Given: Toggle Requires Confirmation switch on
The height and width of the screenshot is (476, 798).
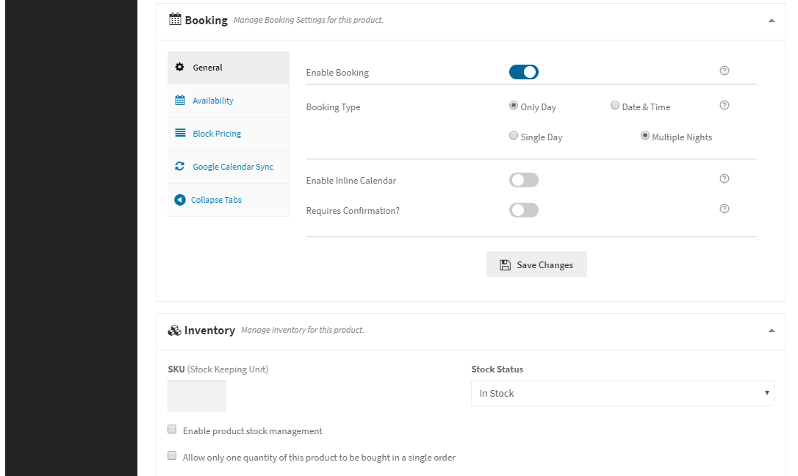Looking at the screenshot, I should [x=523, y=210].
